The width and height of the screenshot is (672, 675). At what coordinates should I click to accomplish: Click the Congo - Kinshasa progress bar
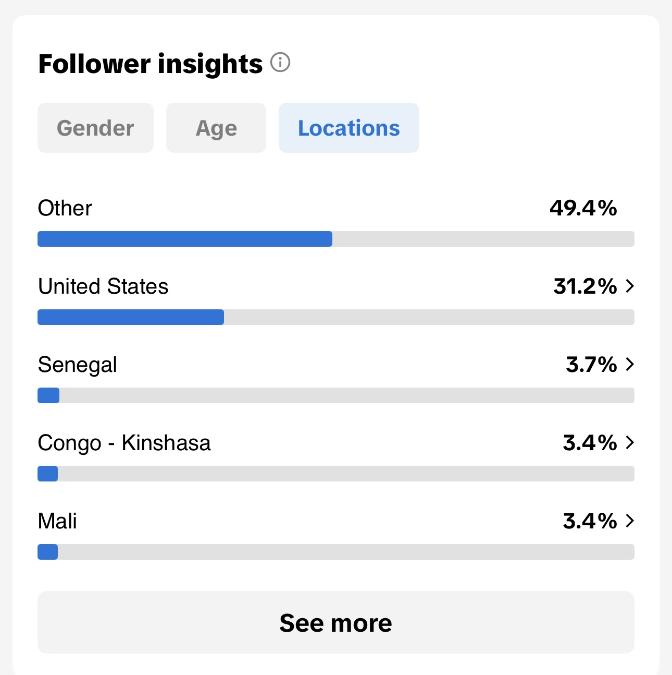336,474
